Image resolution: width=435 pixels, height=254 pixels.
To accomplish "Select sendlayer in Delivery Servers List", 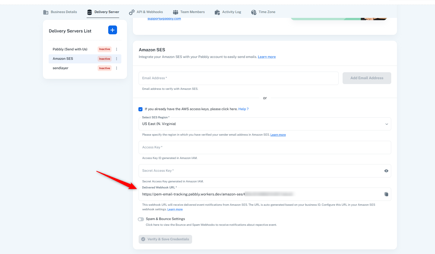I will click(x=60, y=68).
